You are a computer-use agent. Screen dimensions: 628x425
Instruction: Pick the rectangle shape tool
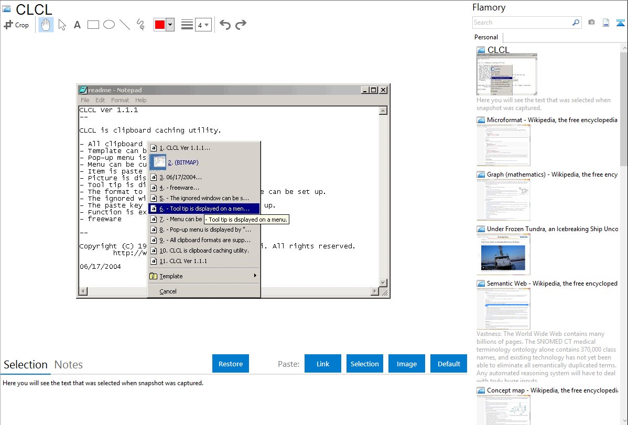click(93, 25)
